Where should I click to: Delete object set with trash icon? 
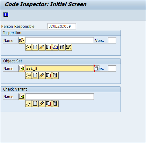(x=55, y=75)
